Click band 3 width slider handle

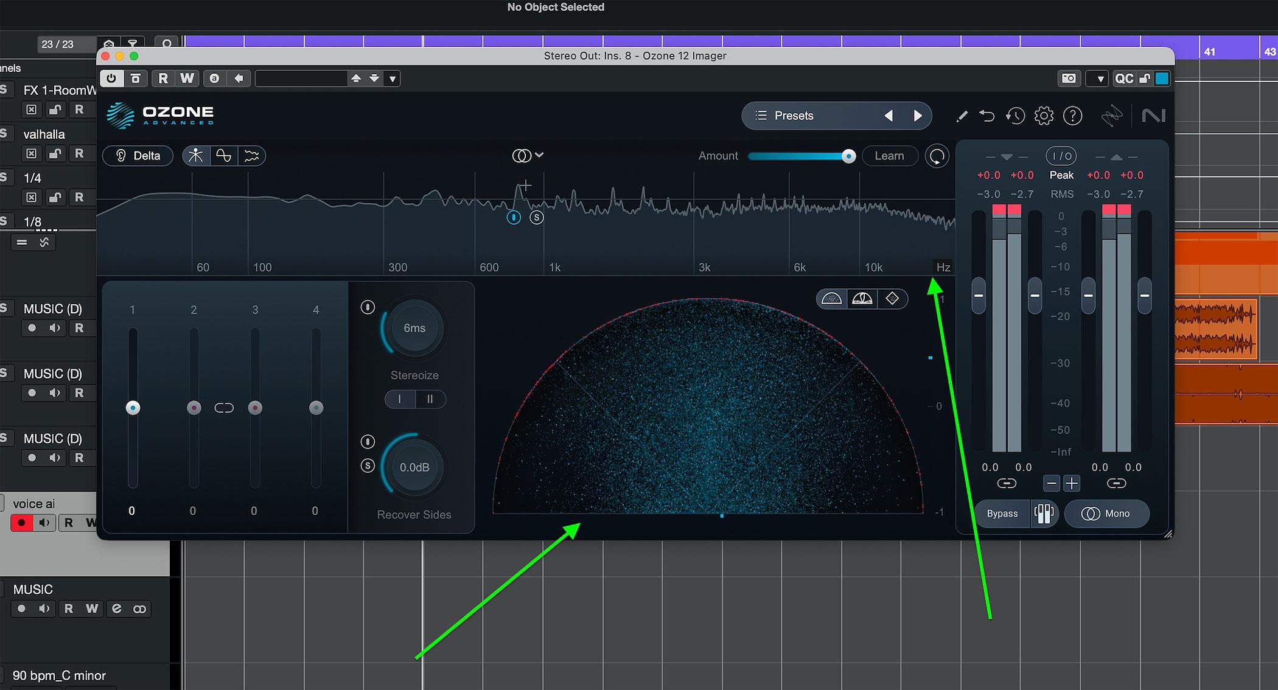255,408
